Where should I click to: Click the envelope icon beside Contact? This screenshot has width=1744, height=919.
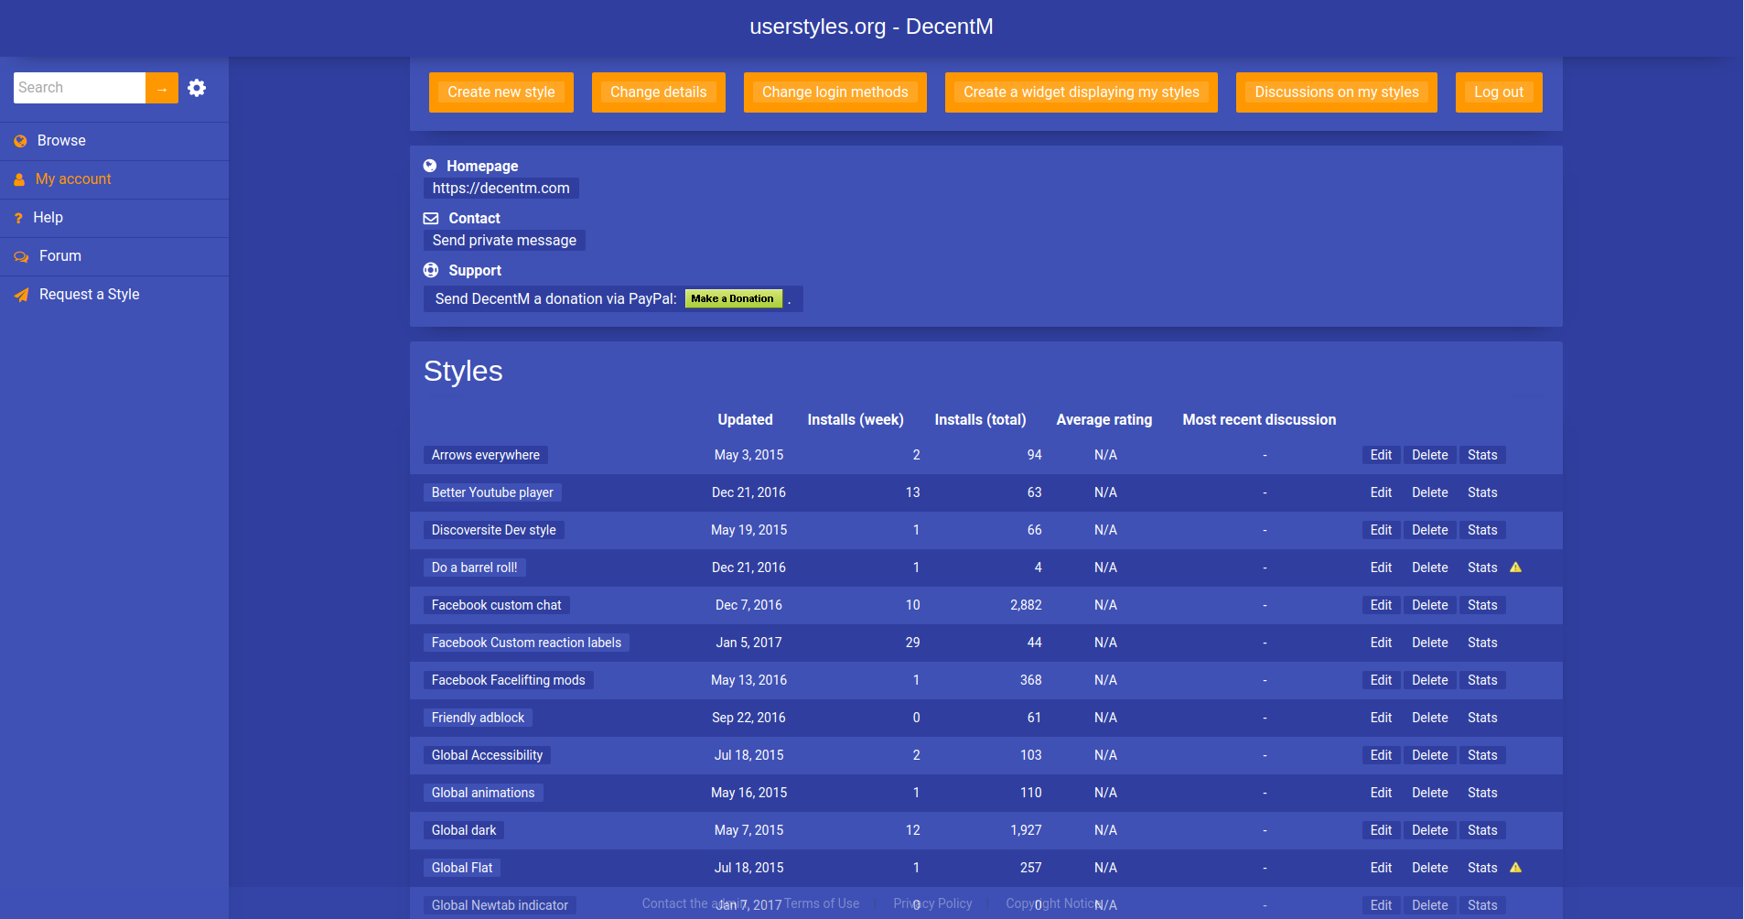pyautogui.click(x=431, y=218)
